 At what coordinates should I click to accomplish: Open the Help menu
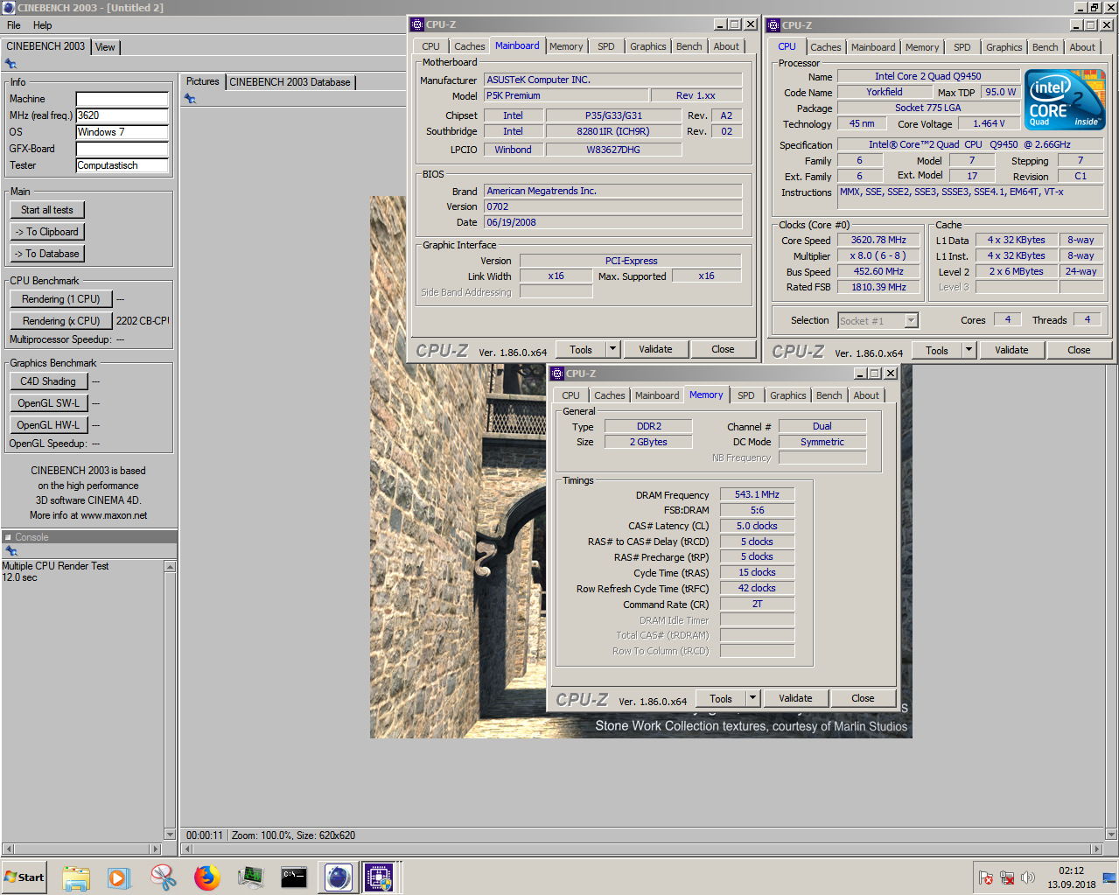pyautogui.click(x=43, y=25)
